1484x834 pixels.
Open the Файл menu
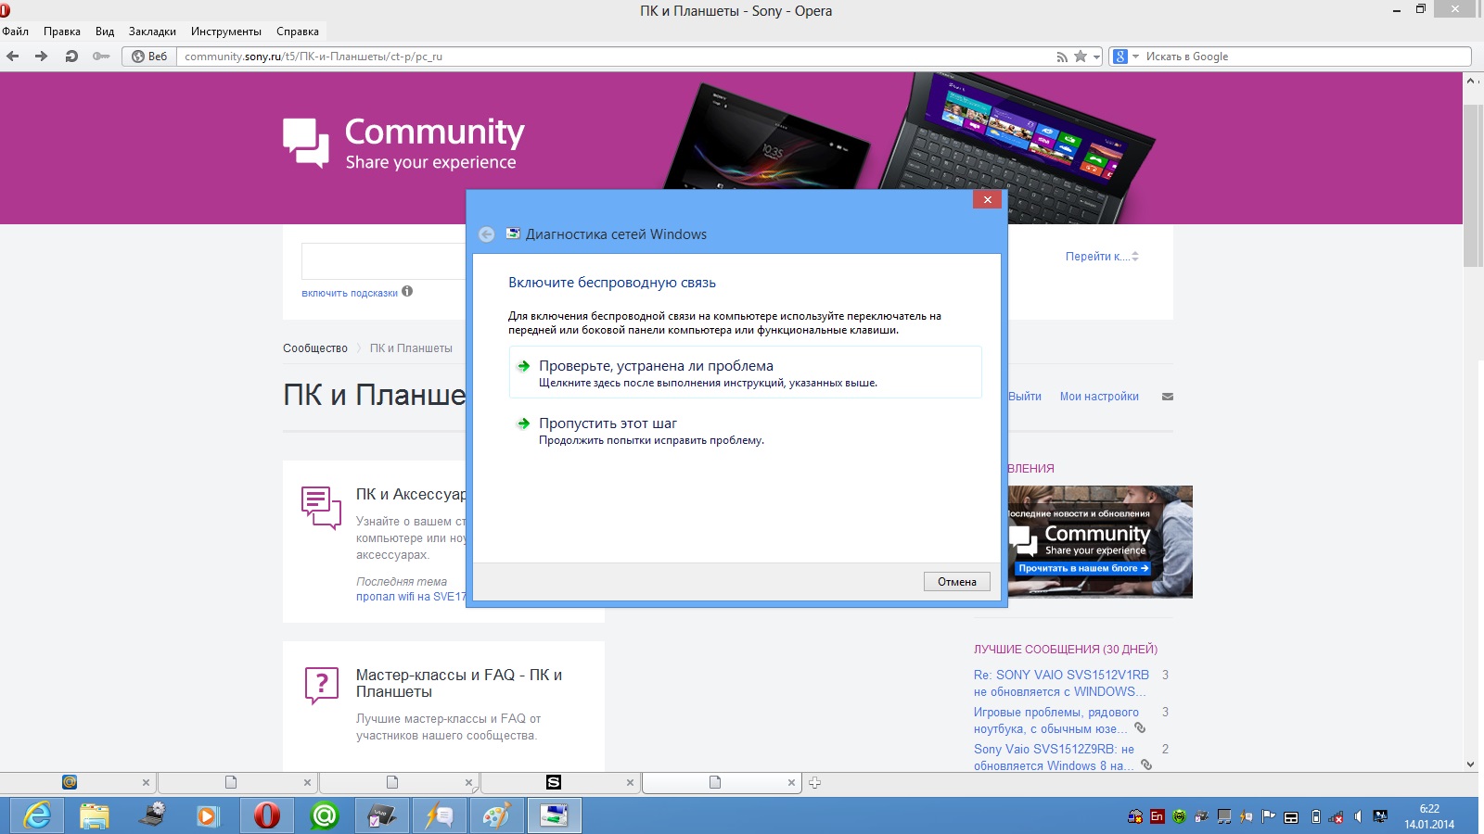point(16,32)
